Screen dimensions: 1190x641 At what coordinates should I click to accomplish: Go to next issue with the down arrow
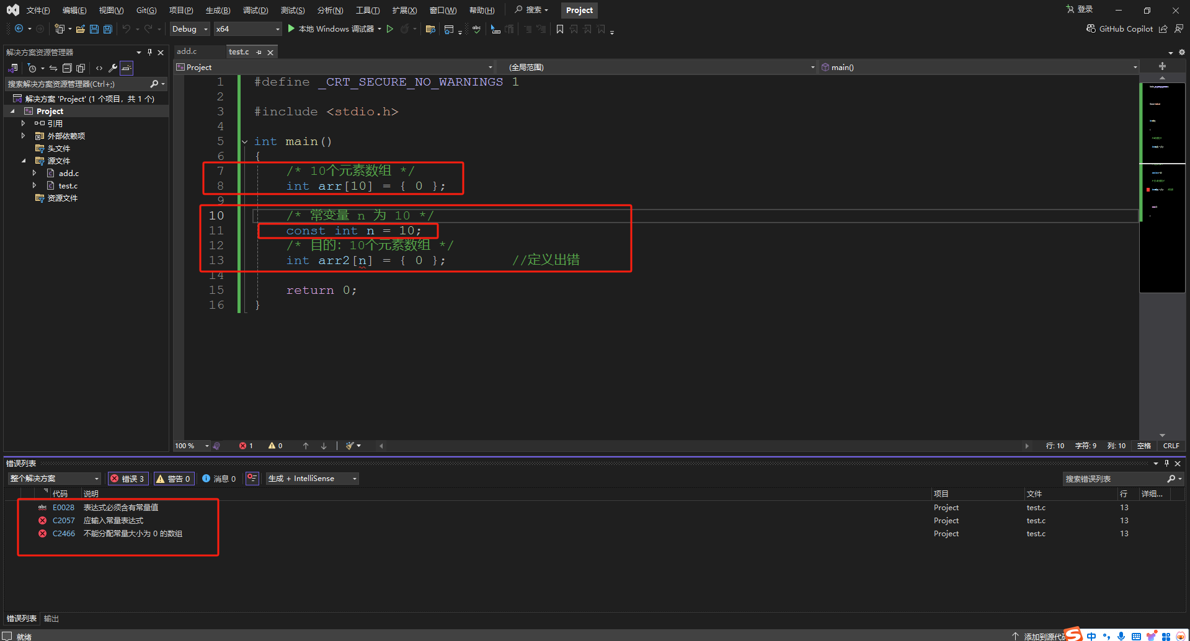click(324, 446)
